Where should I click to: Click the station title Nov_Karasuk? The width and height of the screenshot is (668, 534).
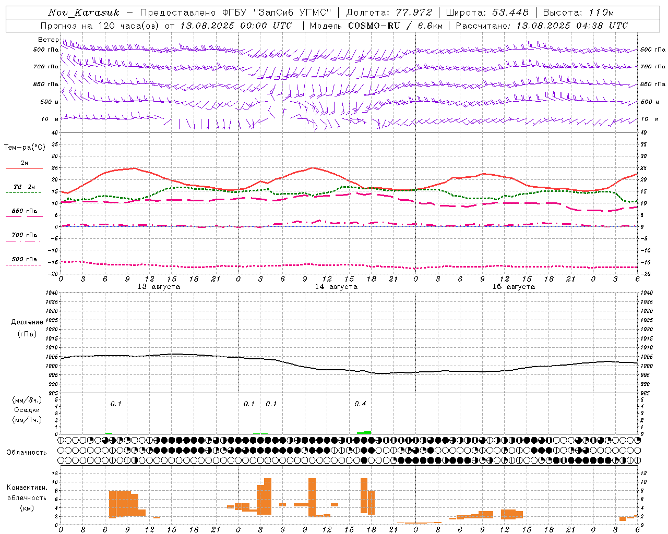pyautogui.click(x=83, y=13)
